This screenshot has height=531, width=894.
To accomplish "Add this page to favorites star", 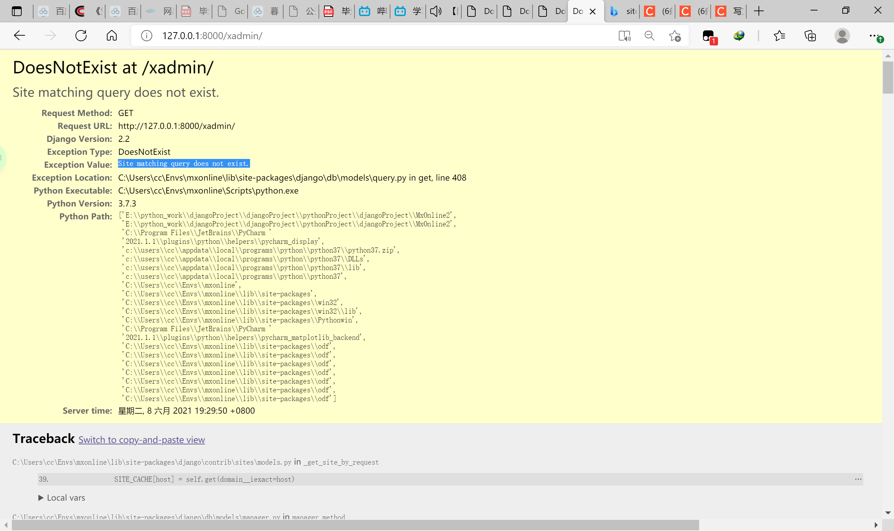I will pyautogui.click(x=675, y=36).
